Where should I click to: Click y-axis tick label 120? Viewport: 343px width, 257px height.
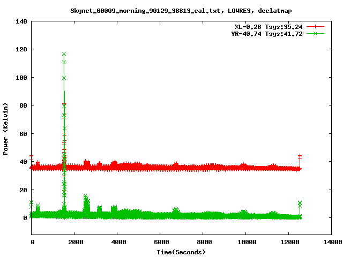pos(21,49)
